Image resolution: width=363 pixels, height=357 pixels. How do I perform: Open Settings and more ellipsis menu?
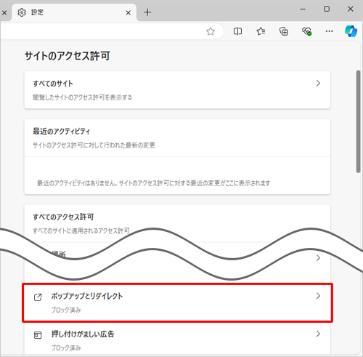(329, 31)
